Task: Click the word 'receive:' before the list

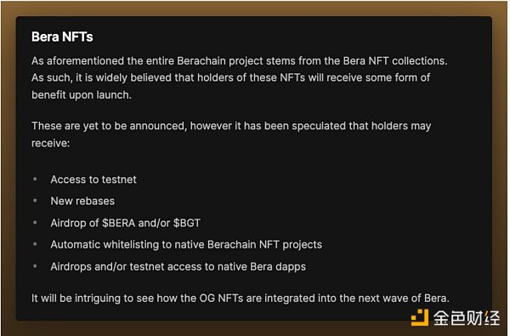Action: click(x=51, y=143)
